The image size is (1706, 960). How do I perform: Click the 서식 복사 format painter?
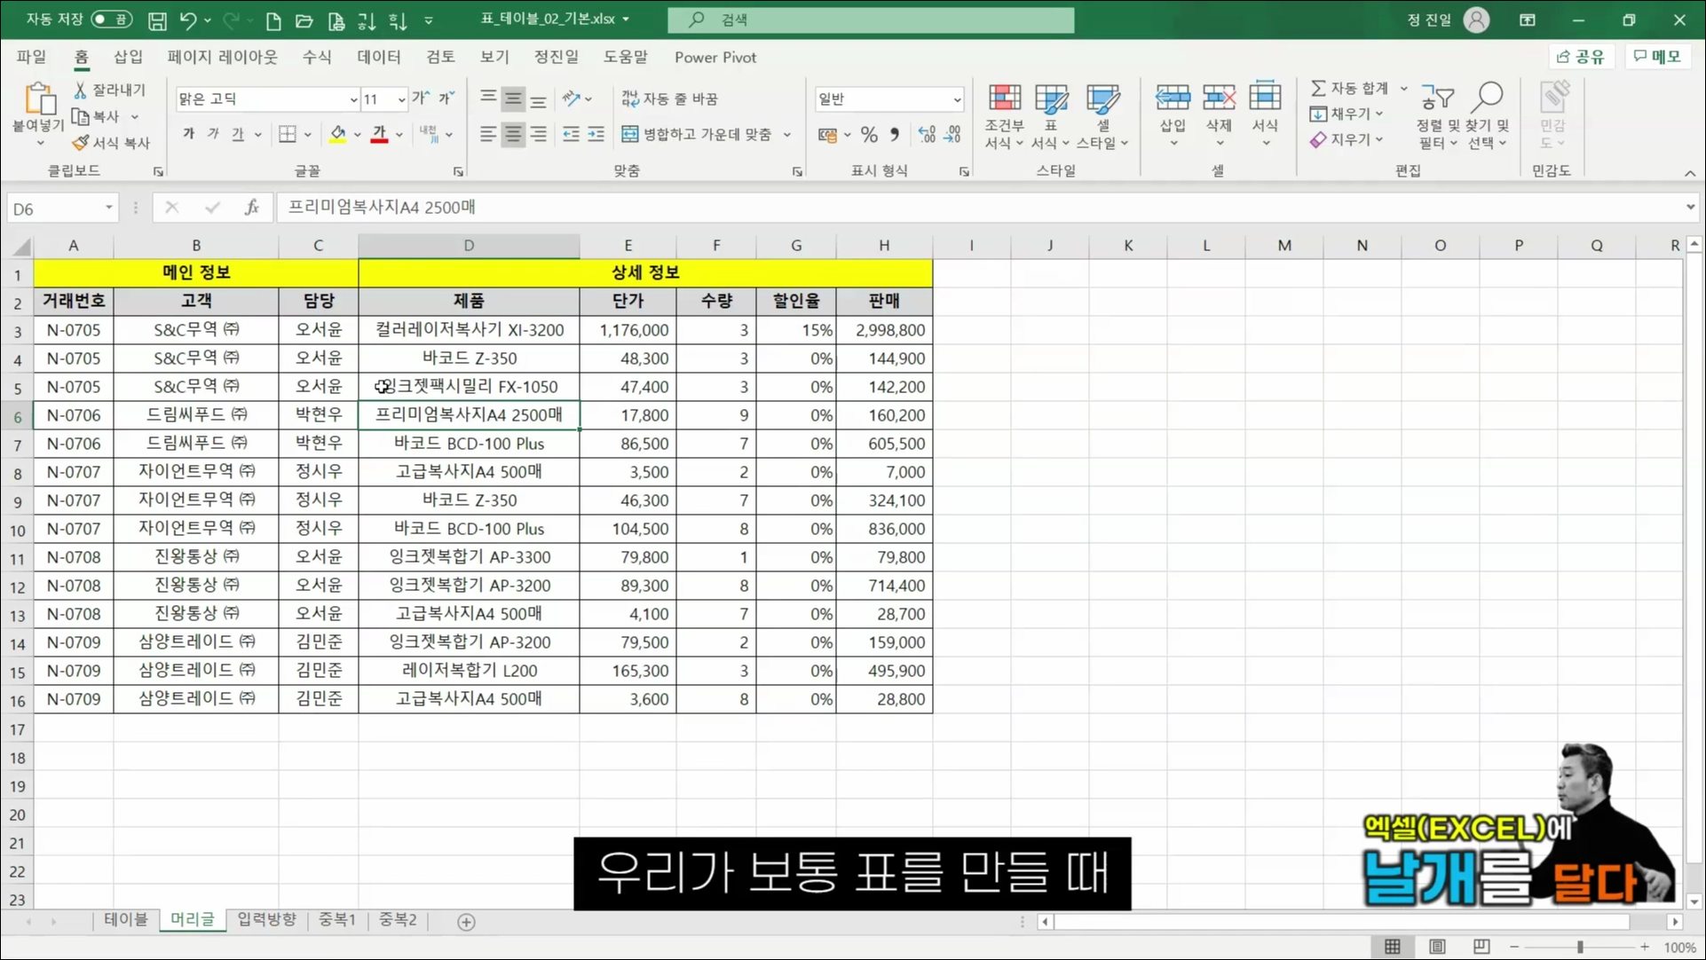108,143
